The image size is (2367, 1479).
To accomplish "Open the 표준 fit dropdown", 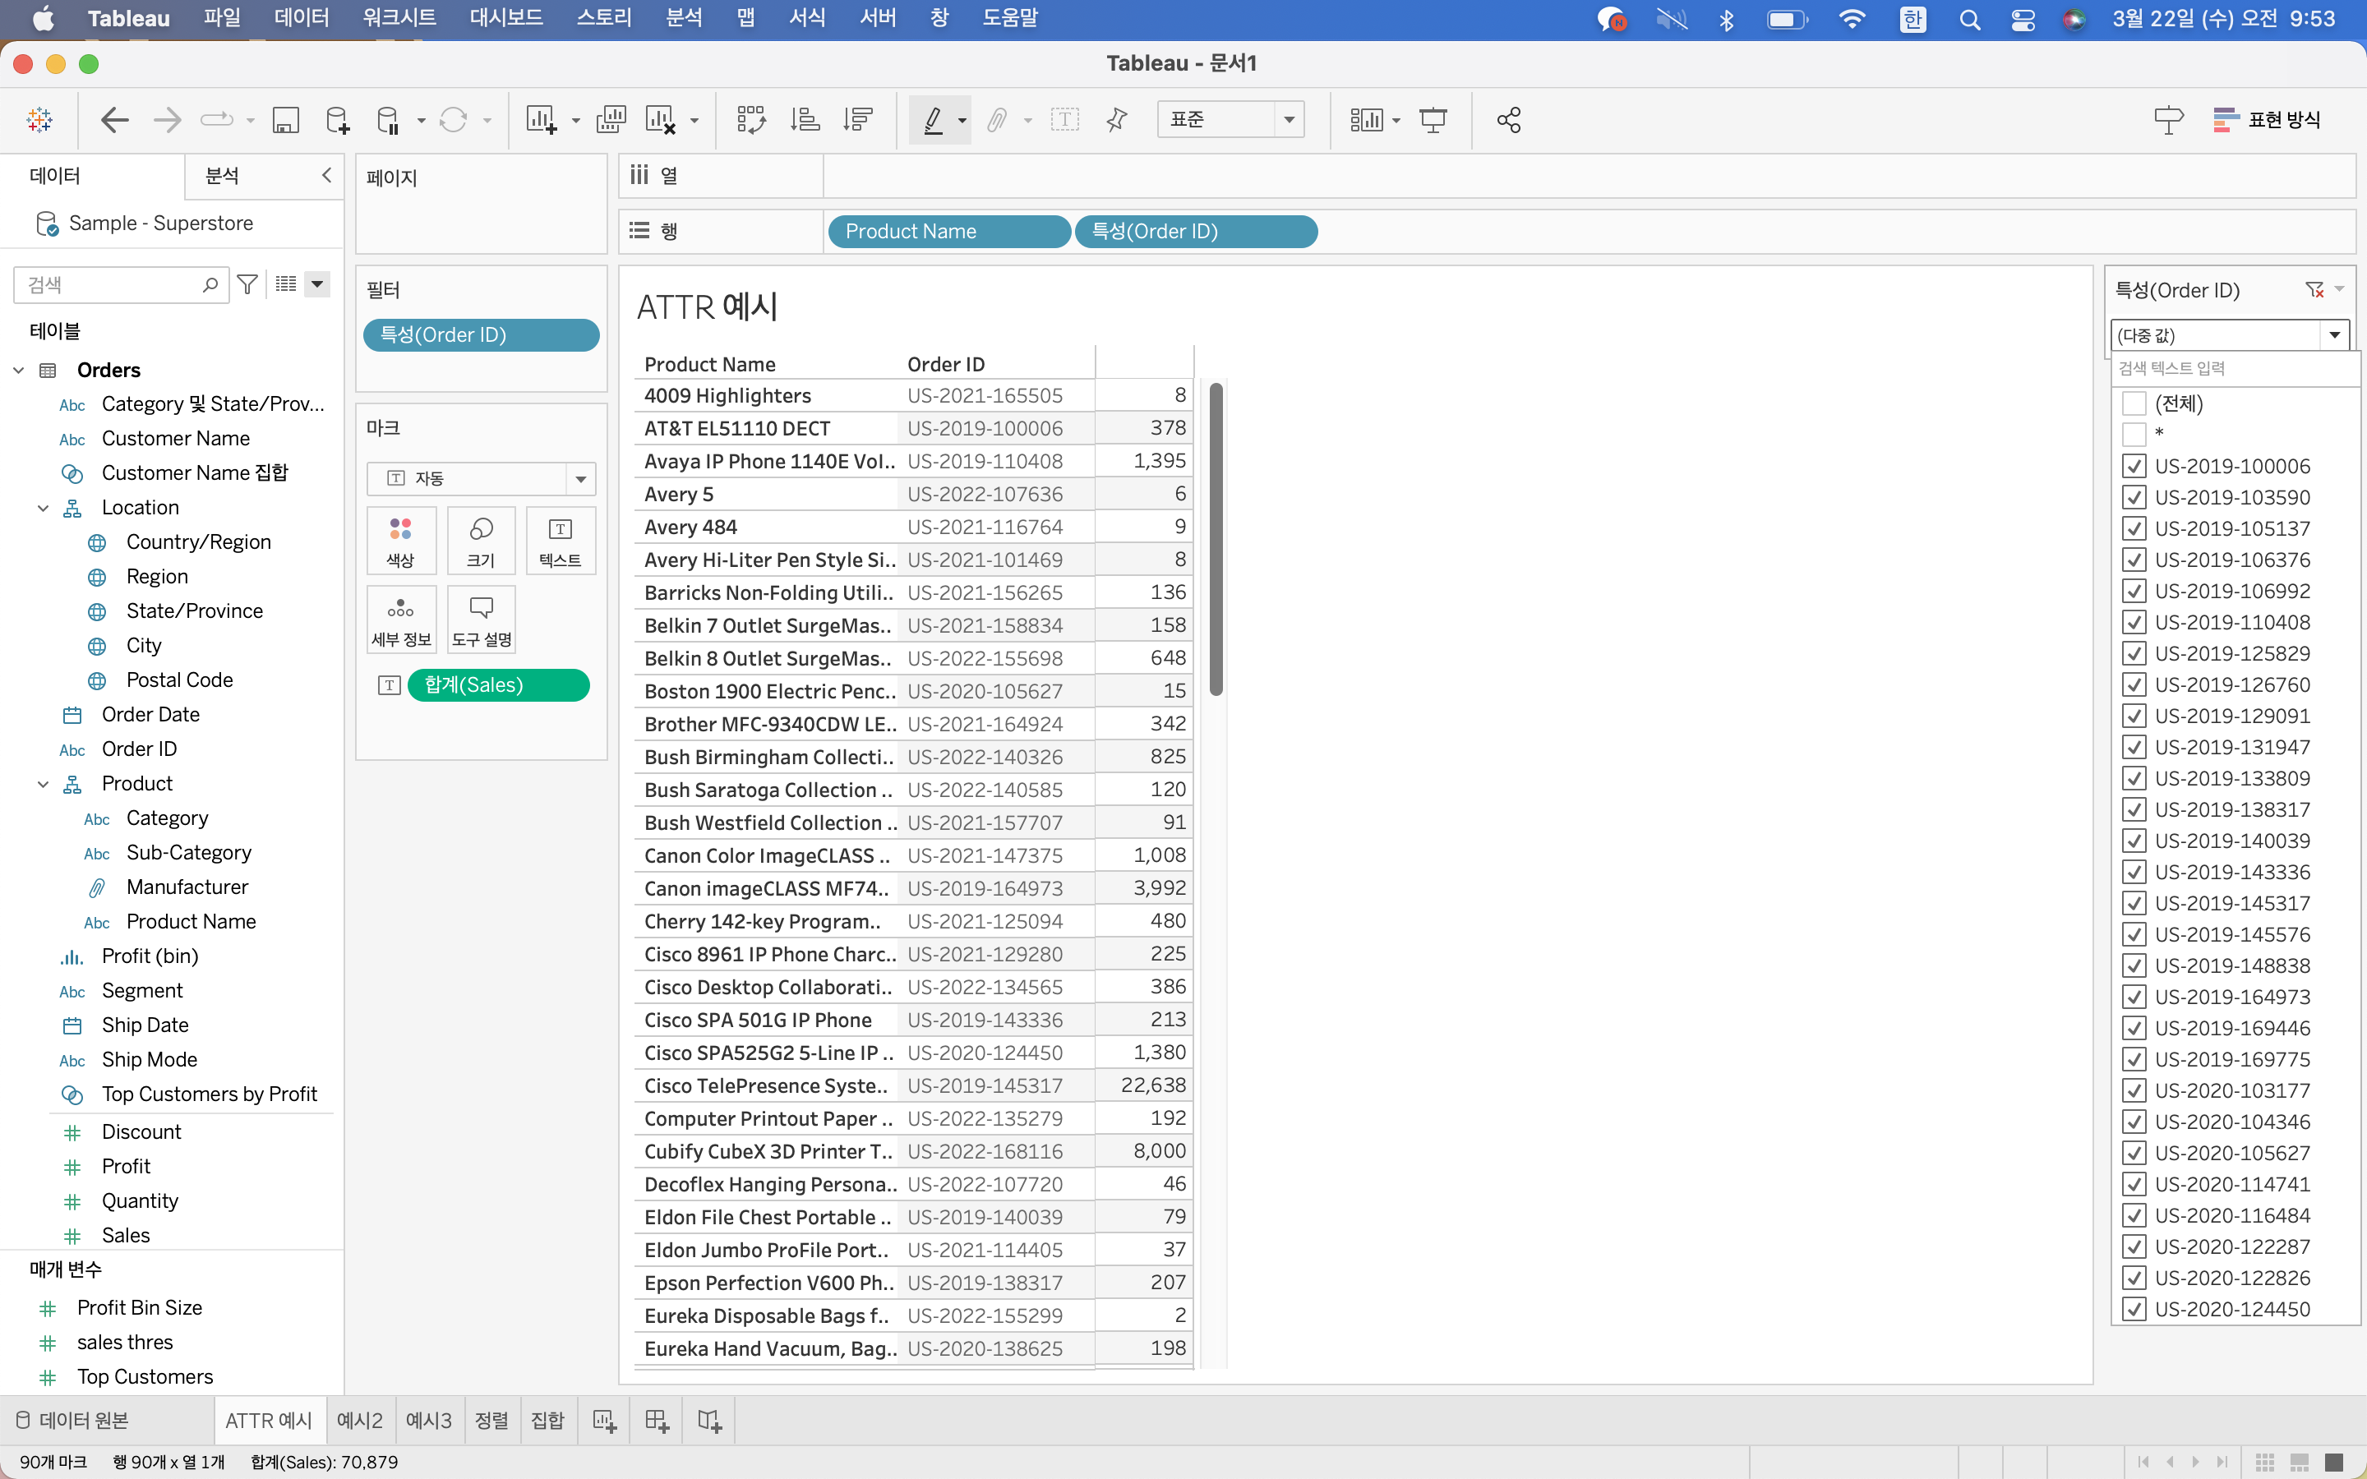I will tap(1230, 119).
